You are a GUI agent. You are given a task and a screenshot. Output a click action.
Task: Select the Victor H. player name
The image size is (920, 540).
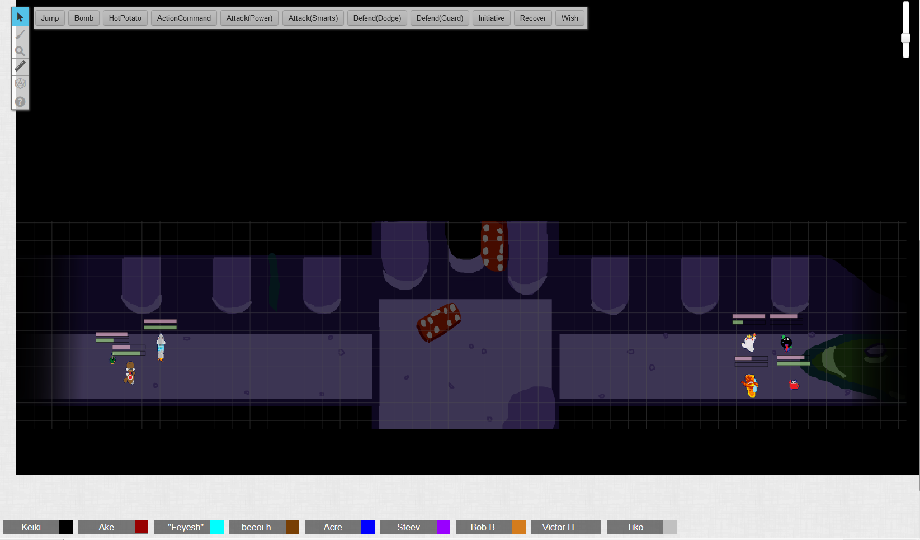pyautogui.click(x=559, y=527)
